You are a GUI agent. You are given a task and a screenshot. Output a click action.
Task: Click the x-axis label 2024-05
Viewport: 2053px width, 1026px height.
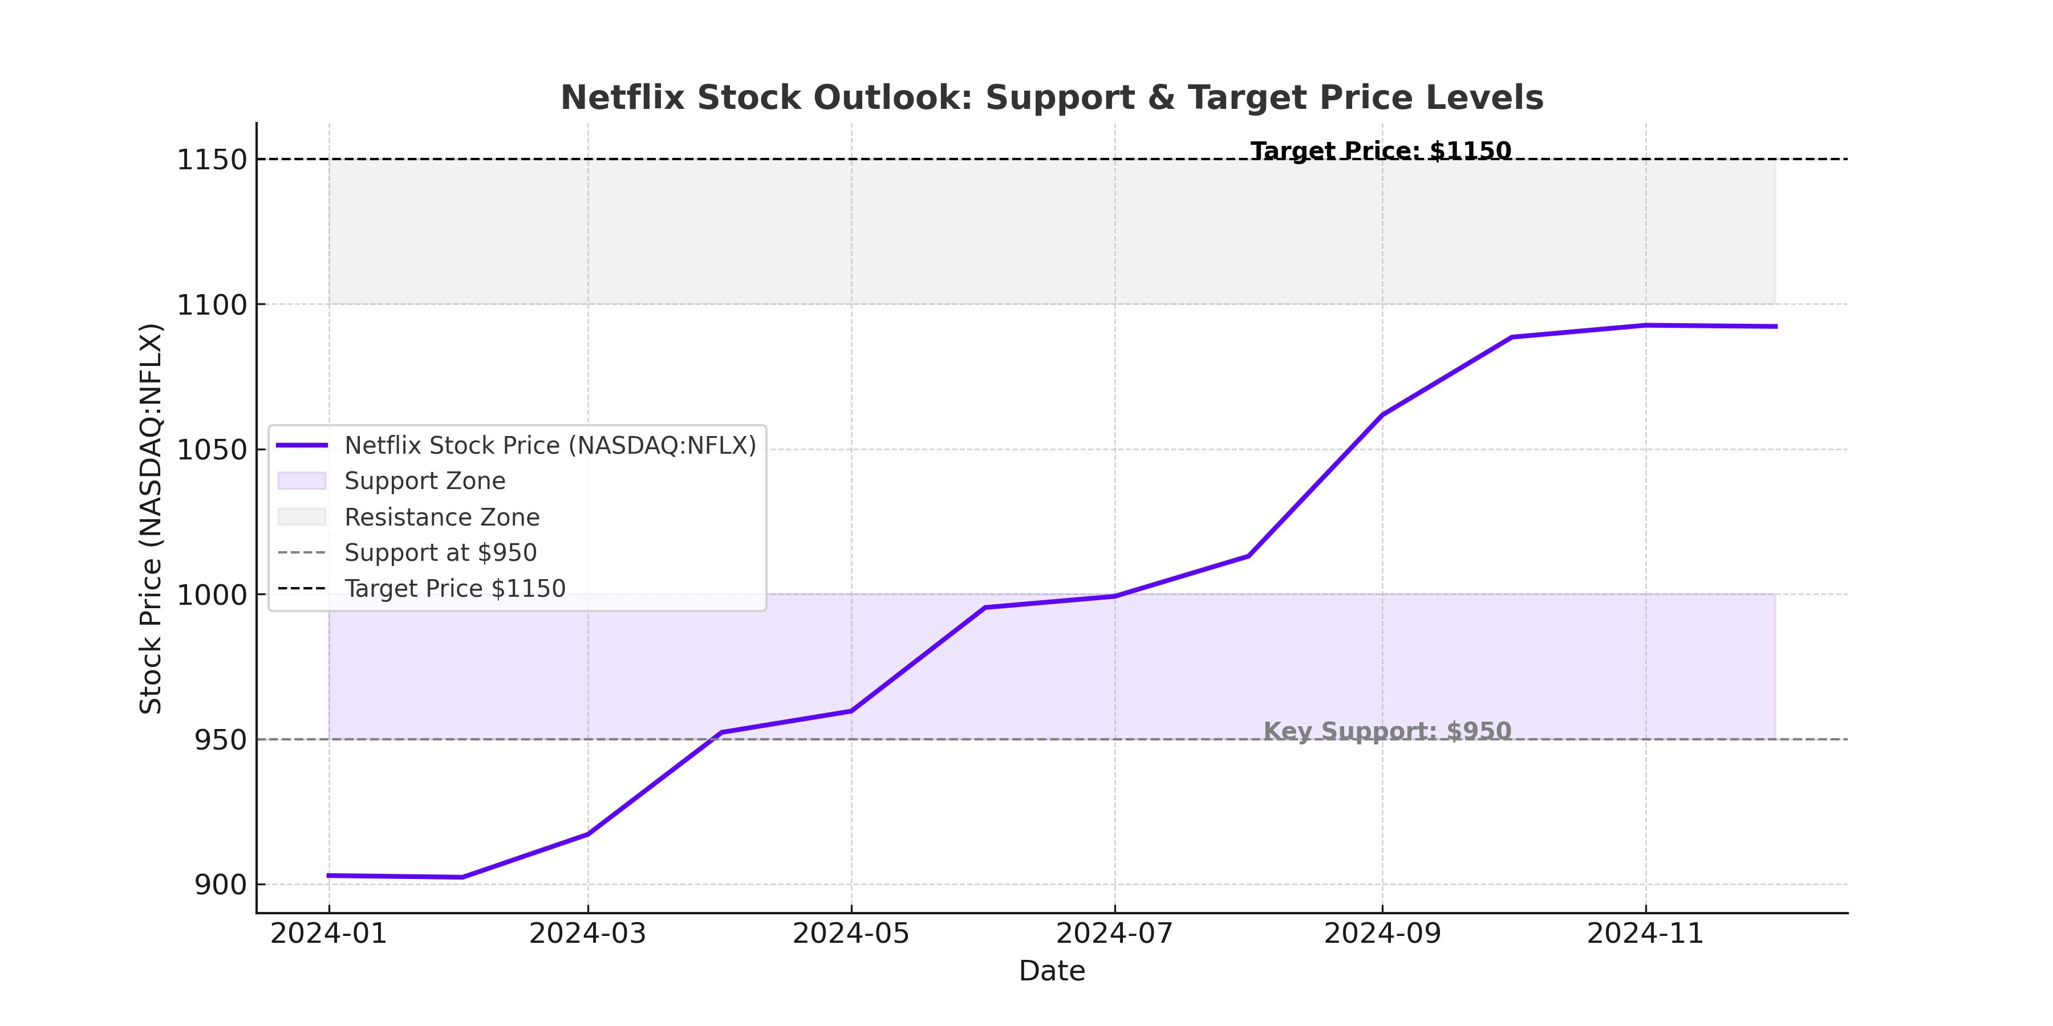850,934
